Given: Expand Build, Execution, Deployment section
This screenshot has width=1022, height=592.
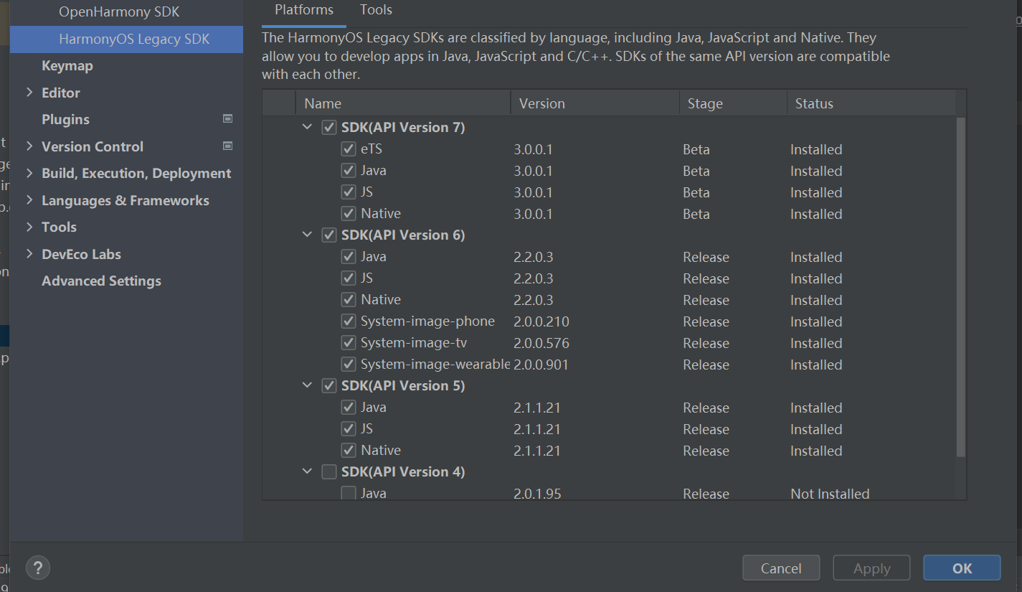Looking at the screenshot, I should pos(29,173).
